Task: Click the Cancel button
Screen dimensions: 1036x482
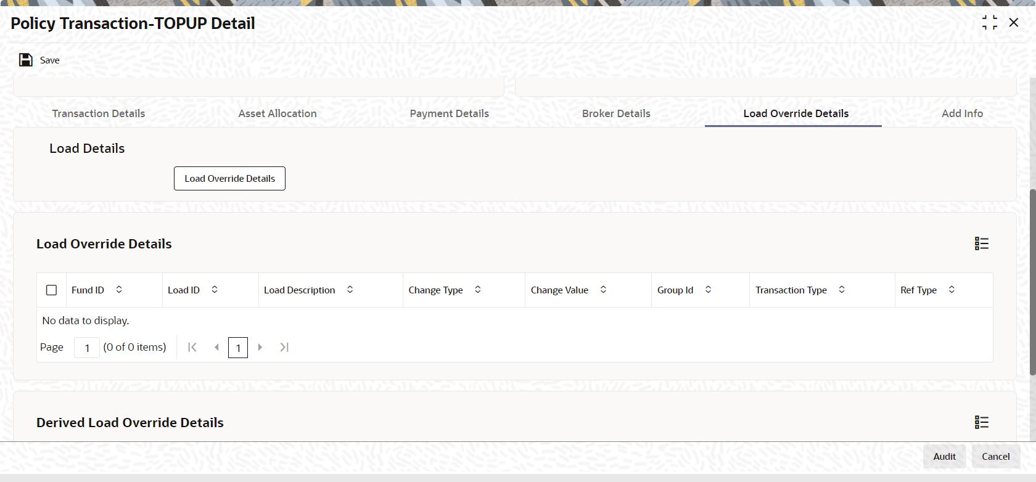Action: tap(995, 456)
